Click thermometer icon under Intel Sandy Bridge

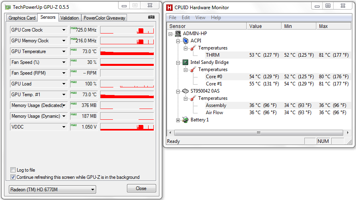[x=193, y=69]
